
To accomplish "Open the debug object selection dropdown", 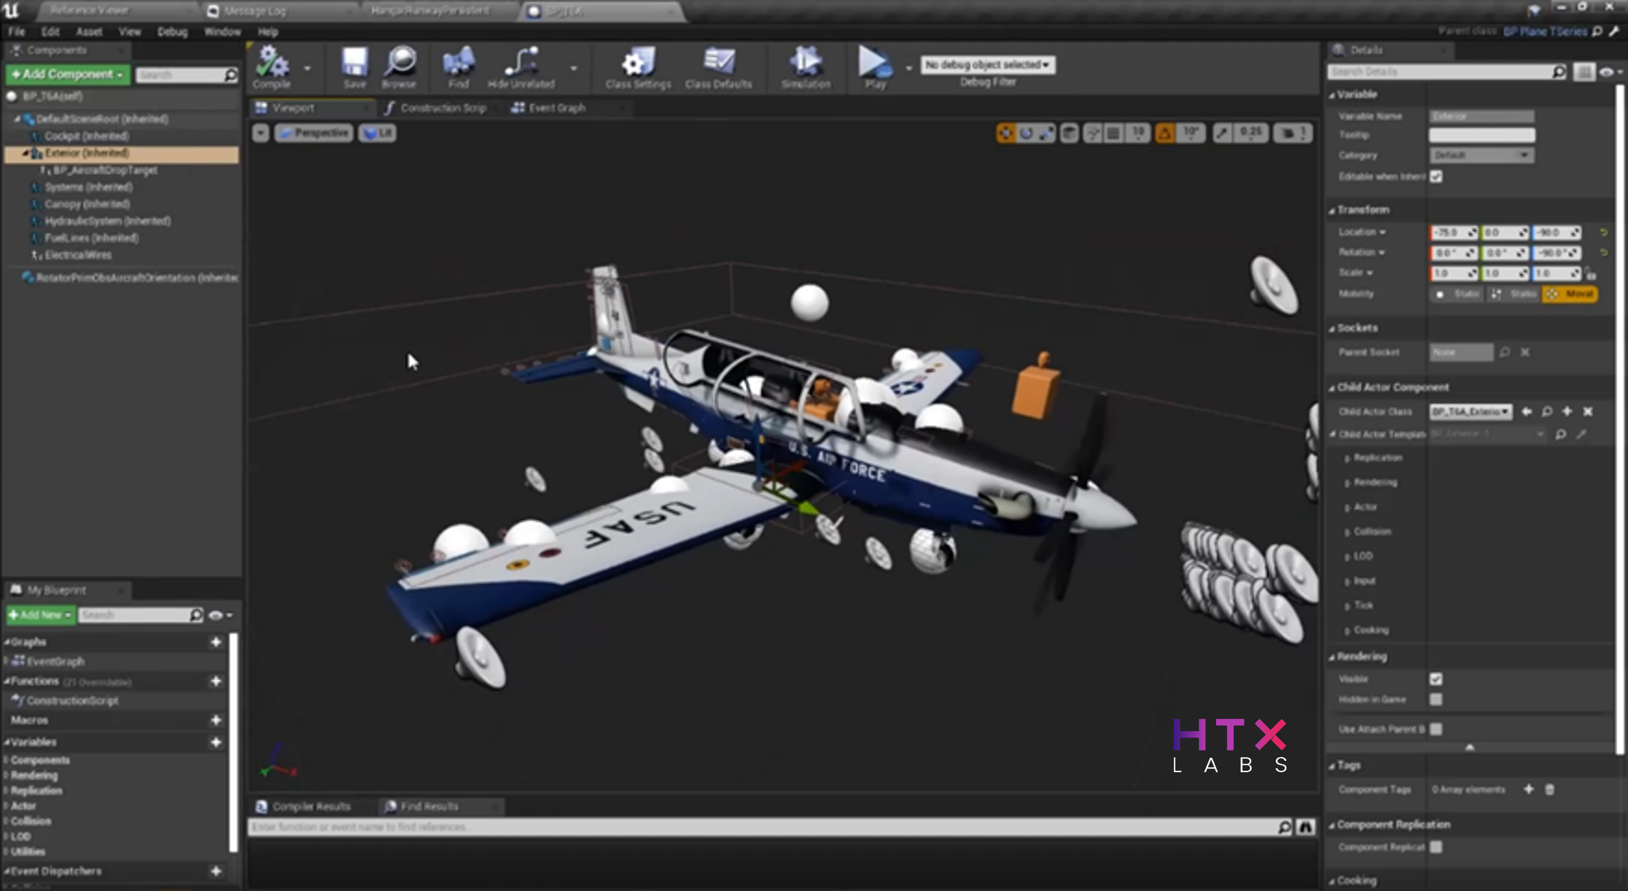I will [x=987, y=65].
